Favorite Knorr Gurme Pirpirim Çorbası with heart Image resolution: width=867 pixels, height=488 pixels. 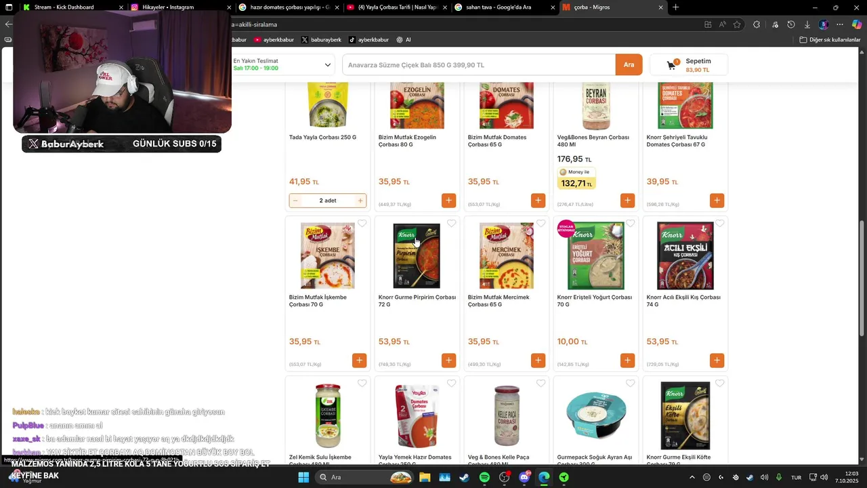tap(451, 224)
